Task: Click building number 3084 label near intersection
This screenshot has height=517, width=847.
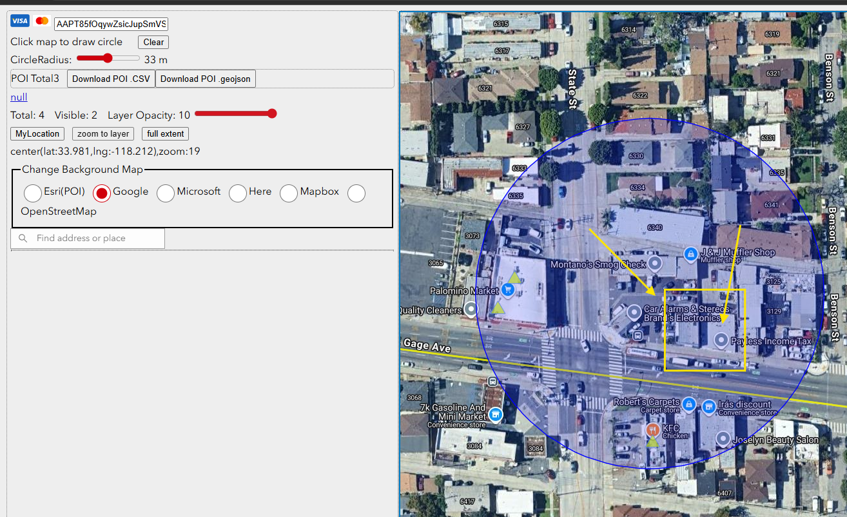Action: pos(536,449)
